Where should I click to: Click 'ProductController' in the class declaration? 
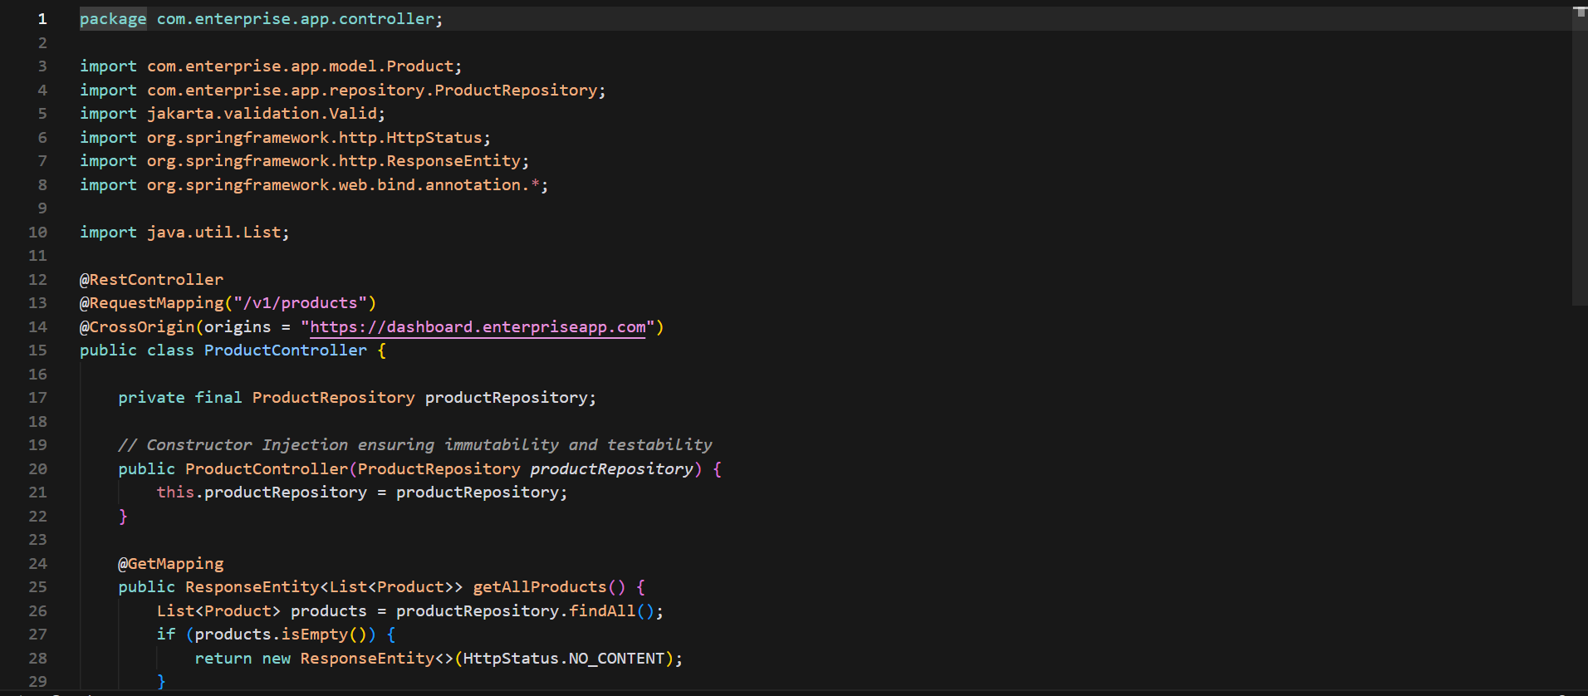286,350
